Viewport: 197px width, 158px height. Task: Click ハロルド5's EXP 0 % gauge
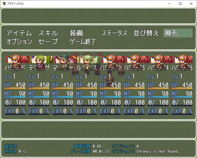(182, 111)
